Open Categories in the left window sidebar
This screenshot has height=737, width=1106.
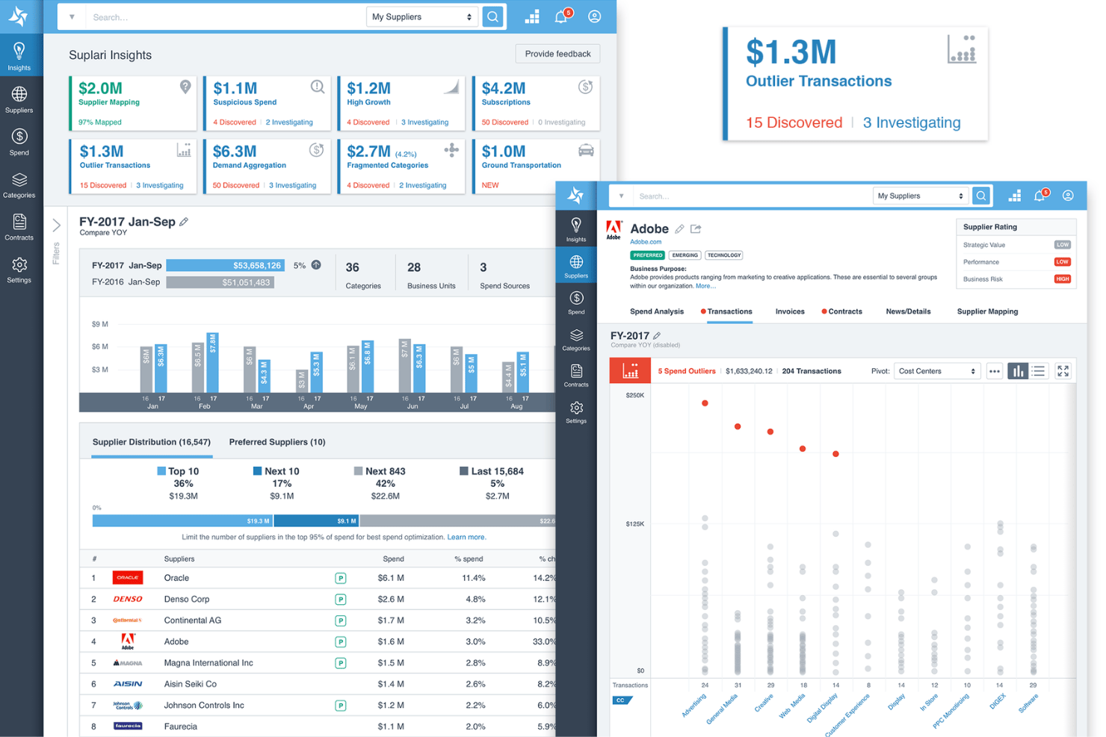pyautogui.click(x=19, y=185)
